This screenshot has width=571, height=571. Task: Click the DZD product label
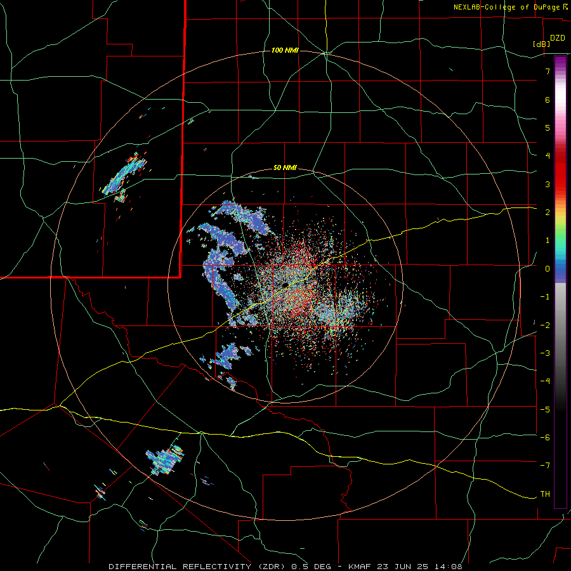pyautogui.click(x=558, y=38)
